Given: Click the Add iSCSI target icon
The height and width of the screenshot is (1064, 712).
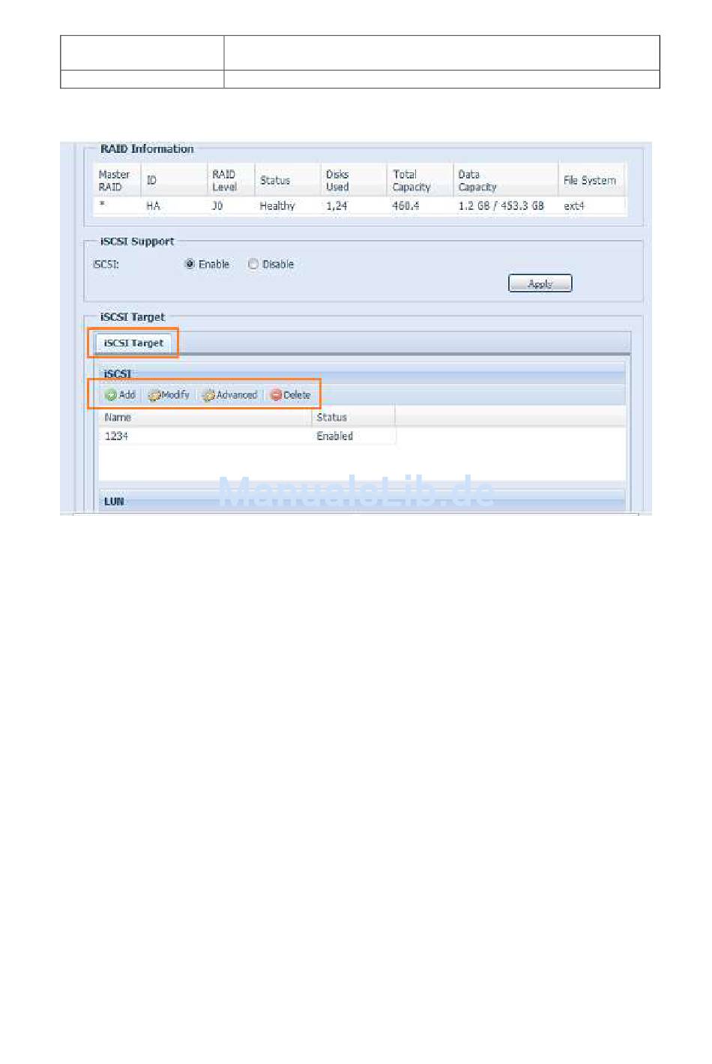Looking at the screenshot, I should 111,395.
